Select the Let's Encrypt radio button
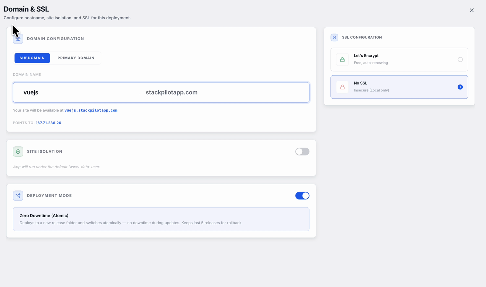Screen dimensions: 486x287 [460, 60]
